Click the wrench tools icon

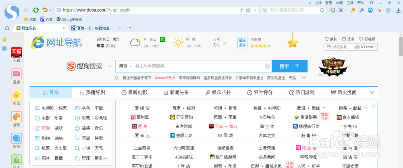[x=362, y=10]
